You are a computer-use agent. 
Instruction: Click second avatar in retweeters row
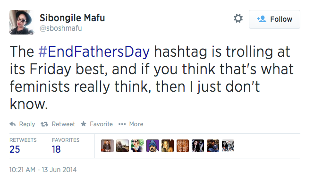coord(123,146)
